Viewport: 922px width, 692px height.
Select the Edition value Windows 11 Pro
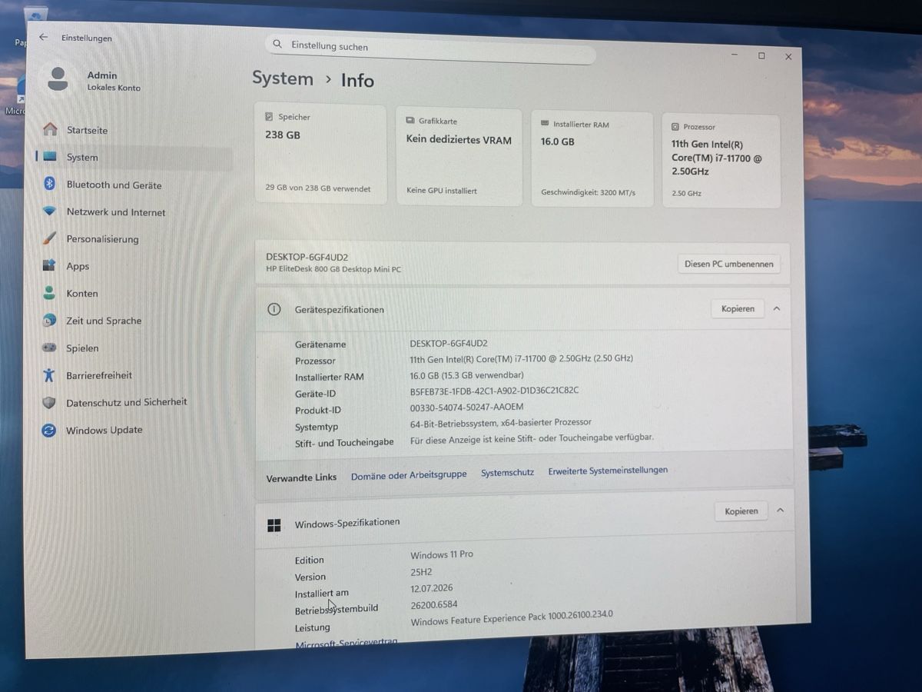pyautogui.click(x=442, y=554)
